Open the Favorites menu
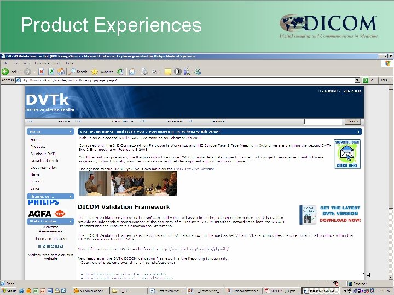This screenshot has width=394, height=295. coord(42,63)
